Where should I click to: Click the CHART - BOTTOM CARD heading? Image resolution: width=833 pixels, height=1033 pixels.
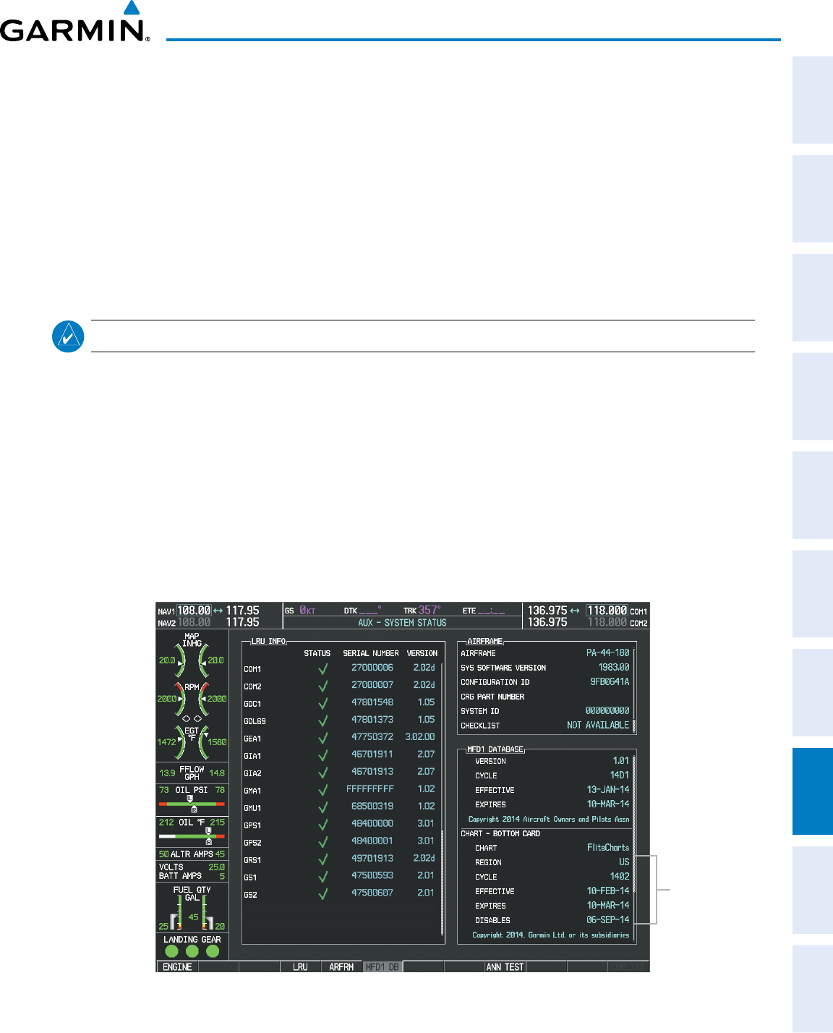pos(500,833)
